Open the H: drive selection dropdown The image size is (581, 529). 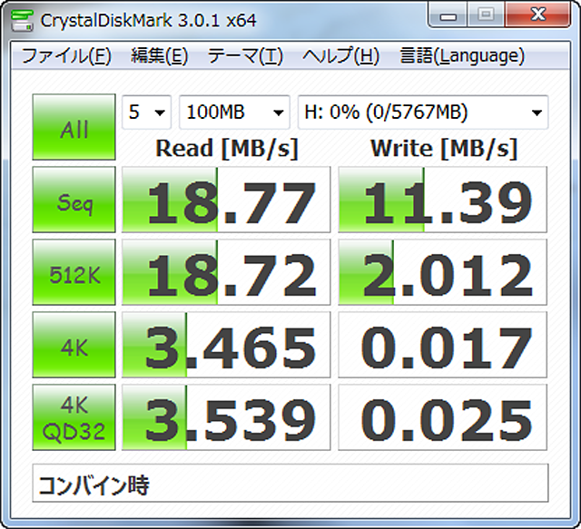point(422,113)
